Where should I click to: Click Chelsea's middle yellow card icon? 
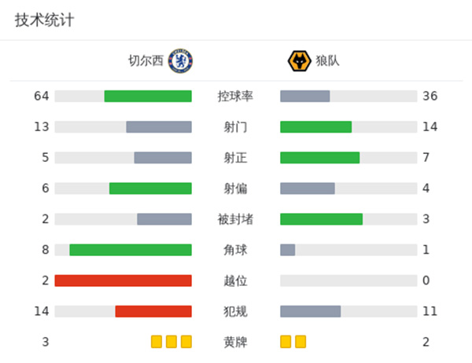pos(171,342)
